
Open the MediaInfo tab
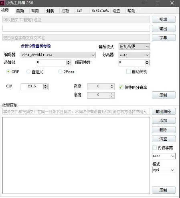(x=100, y=11)
